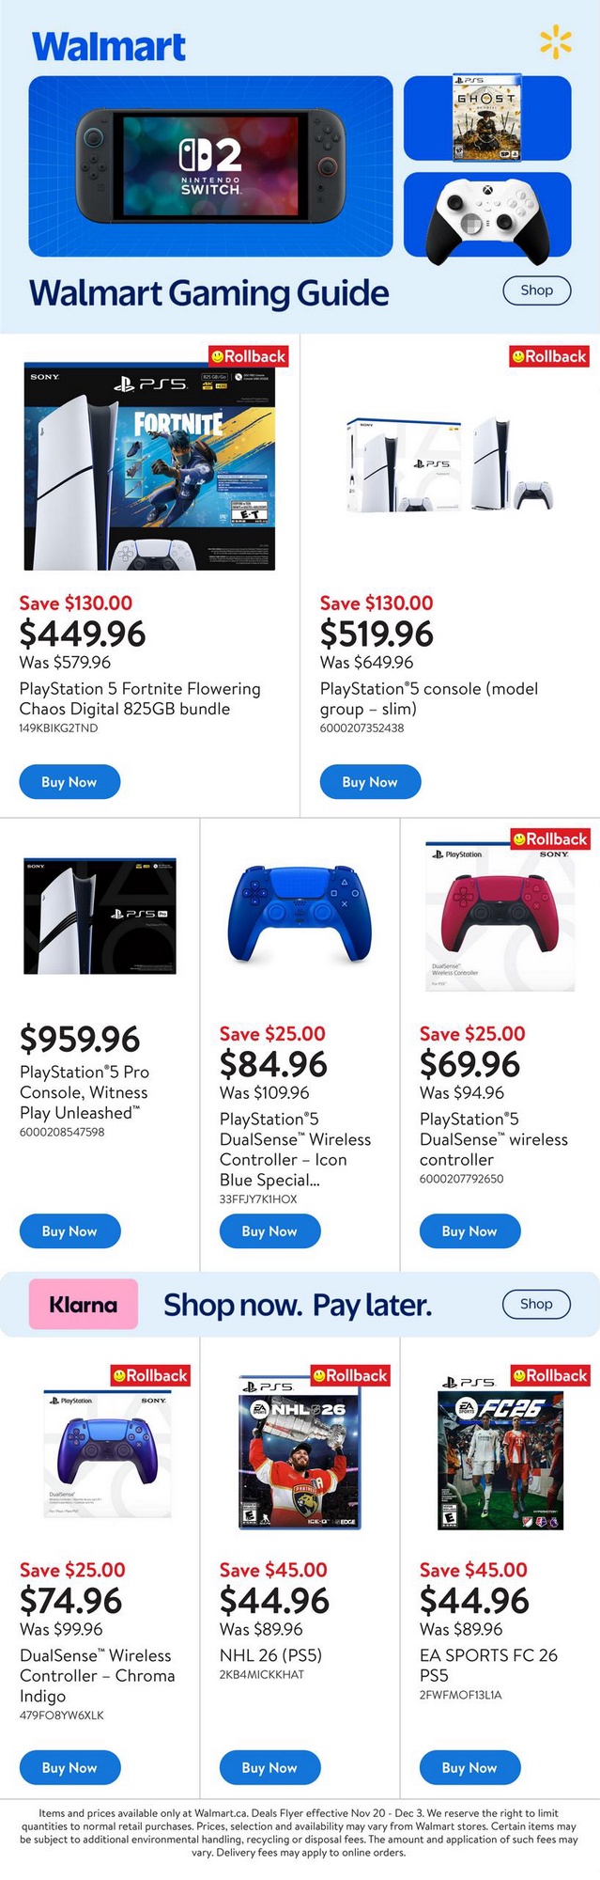Click Rollback badge on Chroma Indigo controller
This screenshot has width=600, height=1880.
pyautogui.click(x=150, y=1375)
